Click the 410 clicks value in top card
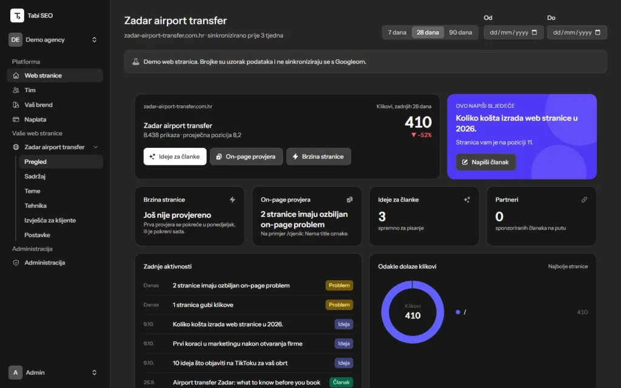The height and width of the screenshot is (388, 621). (418, 122)
